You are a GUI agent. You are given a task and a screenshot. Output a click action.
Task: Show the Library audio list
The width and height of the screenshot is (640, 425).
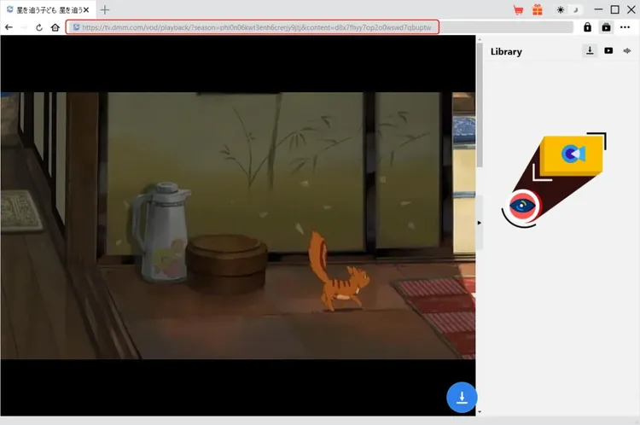click(627, 51)
